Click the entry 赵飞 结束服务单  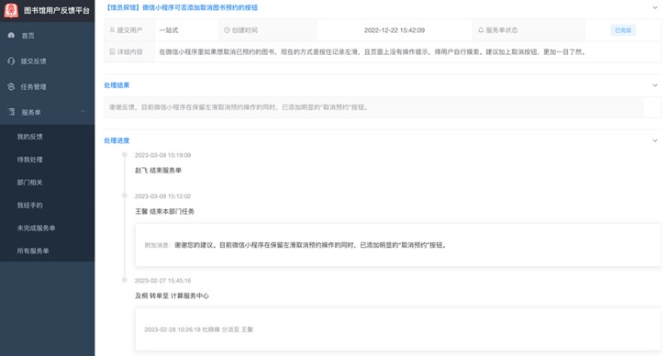pyautogui.click(x=158, y=171)
